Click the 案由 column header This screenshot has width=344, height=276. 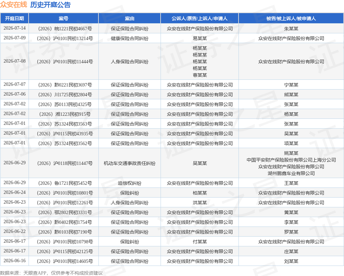pyautogui.click(x=129, y=19)
